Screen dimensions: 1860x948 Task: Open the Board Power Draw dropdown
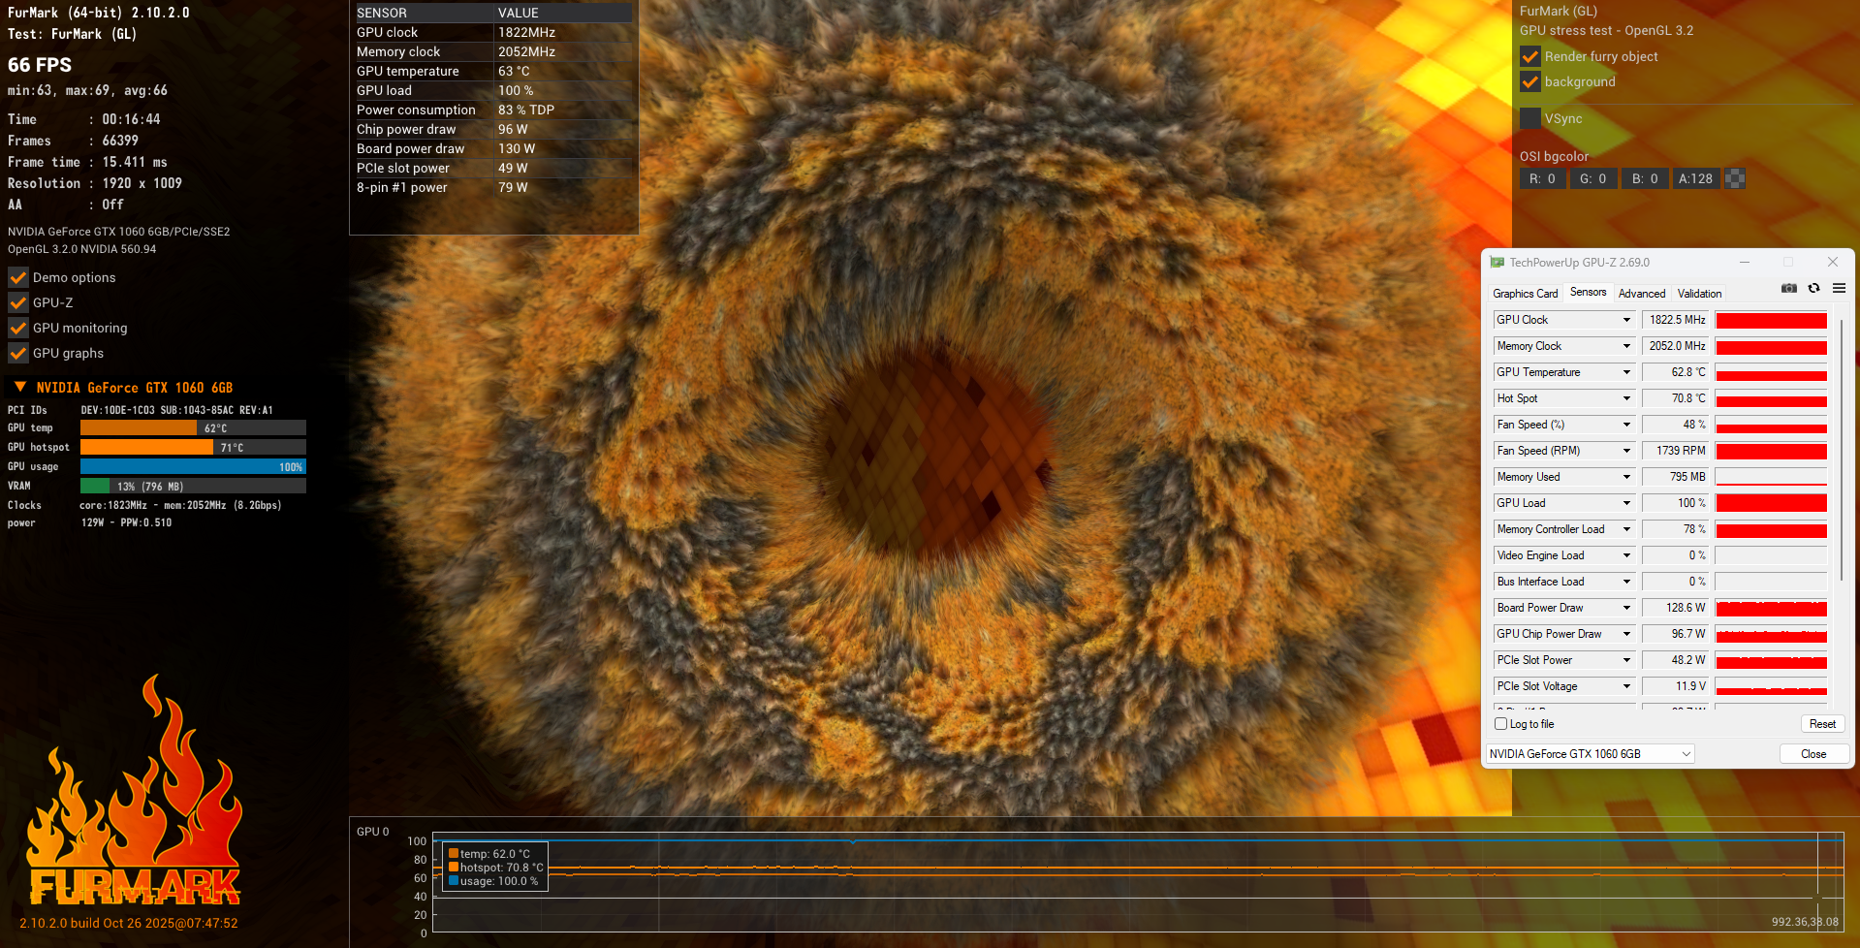pos(1626,608)
